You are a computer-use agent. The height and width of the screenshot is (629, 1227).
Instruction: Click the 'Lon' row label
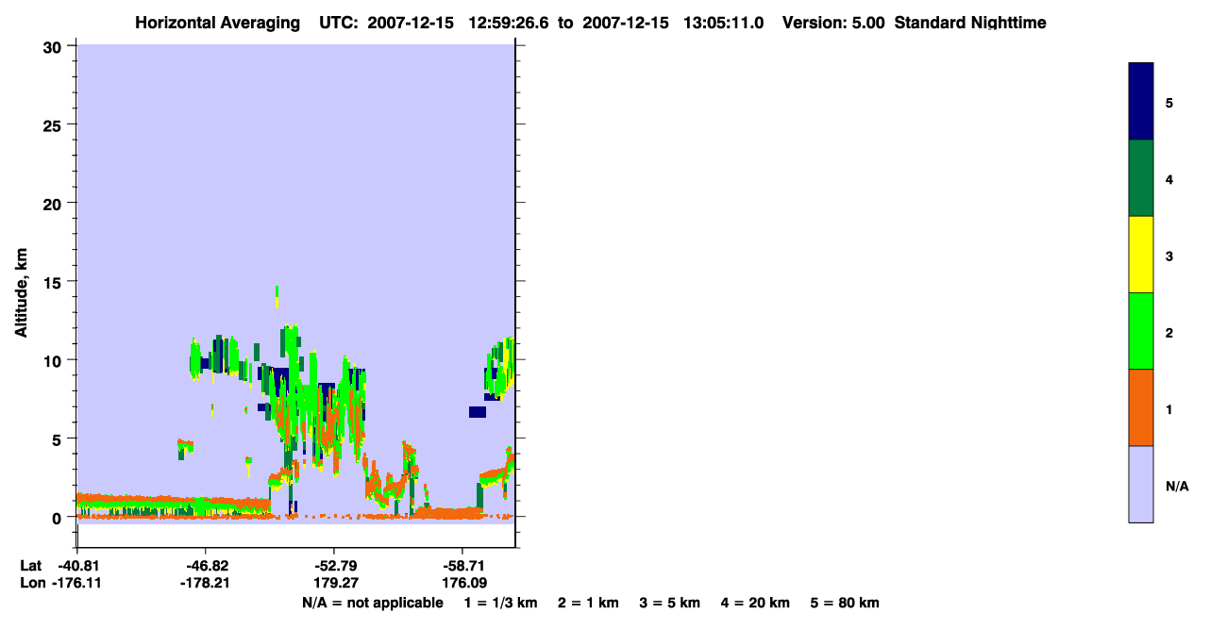(31, 584)
